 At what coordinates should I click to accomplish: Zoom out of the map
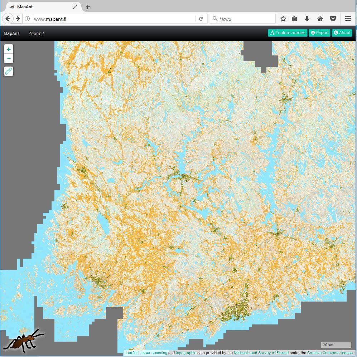9,59
